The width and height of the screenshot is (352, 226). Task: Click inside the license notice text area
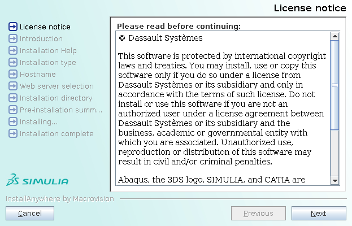coord(223,108)
